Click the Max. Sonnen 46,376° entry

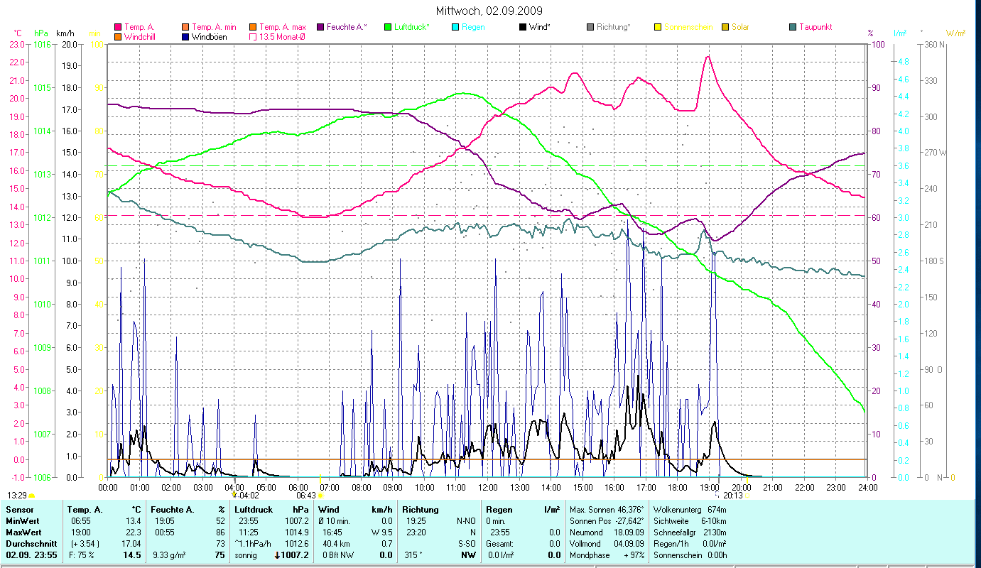(607, 510)
